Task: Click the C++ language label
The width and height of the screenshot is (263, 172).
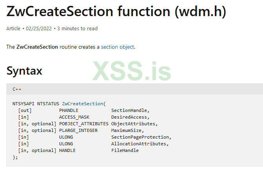Action: coord(17,89)
